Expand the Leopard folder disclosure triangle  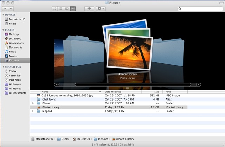[x=33, y=111]
